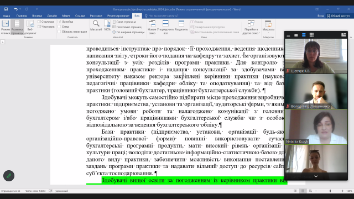The image size is (354, 199).
Task: Open Ribbon display options icon in title bar
Action: pyautogui.click(x=317, y=9)
